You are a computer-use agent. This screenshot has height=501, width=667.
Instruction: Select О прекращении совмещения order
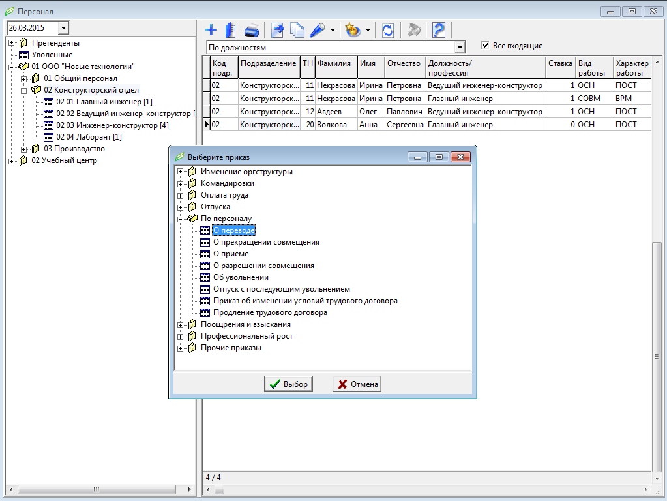click(266, 242)
